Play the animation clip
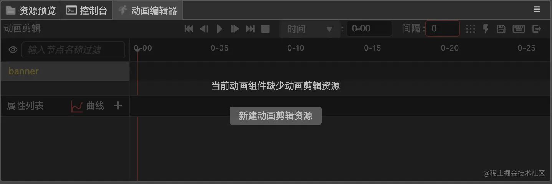 (x=219, y=29)
